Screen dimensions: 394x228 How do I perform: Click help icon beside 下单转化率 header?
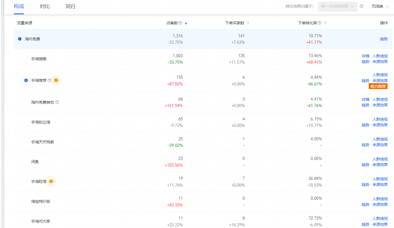[320, 23]
